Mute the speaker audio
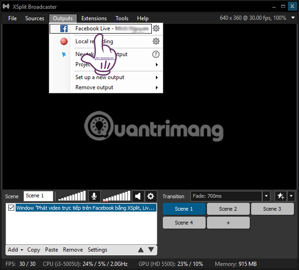The image size is (299, 270). click(138, 196)
